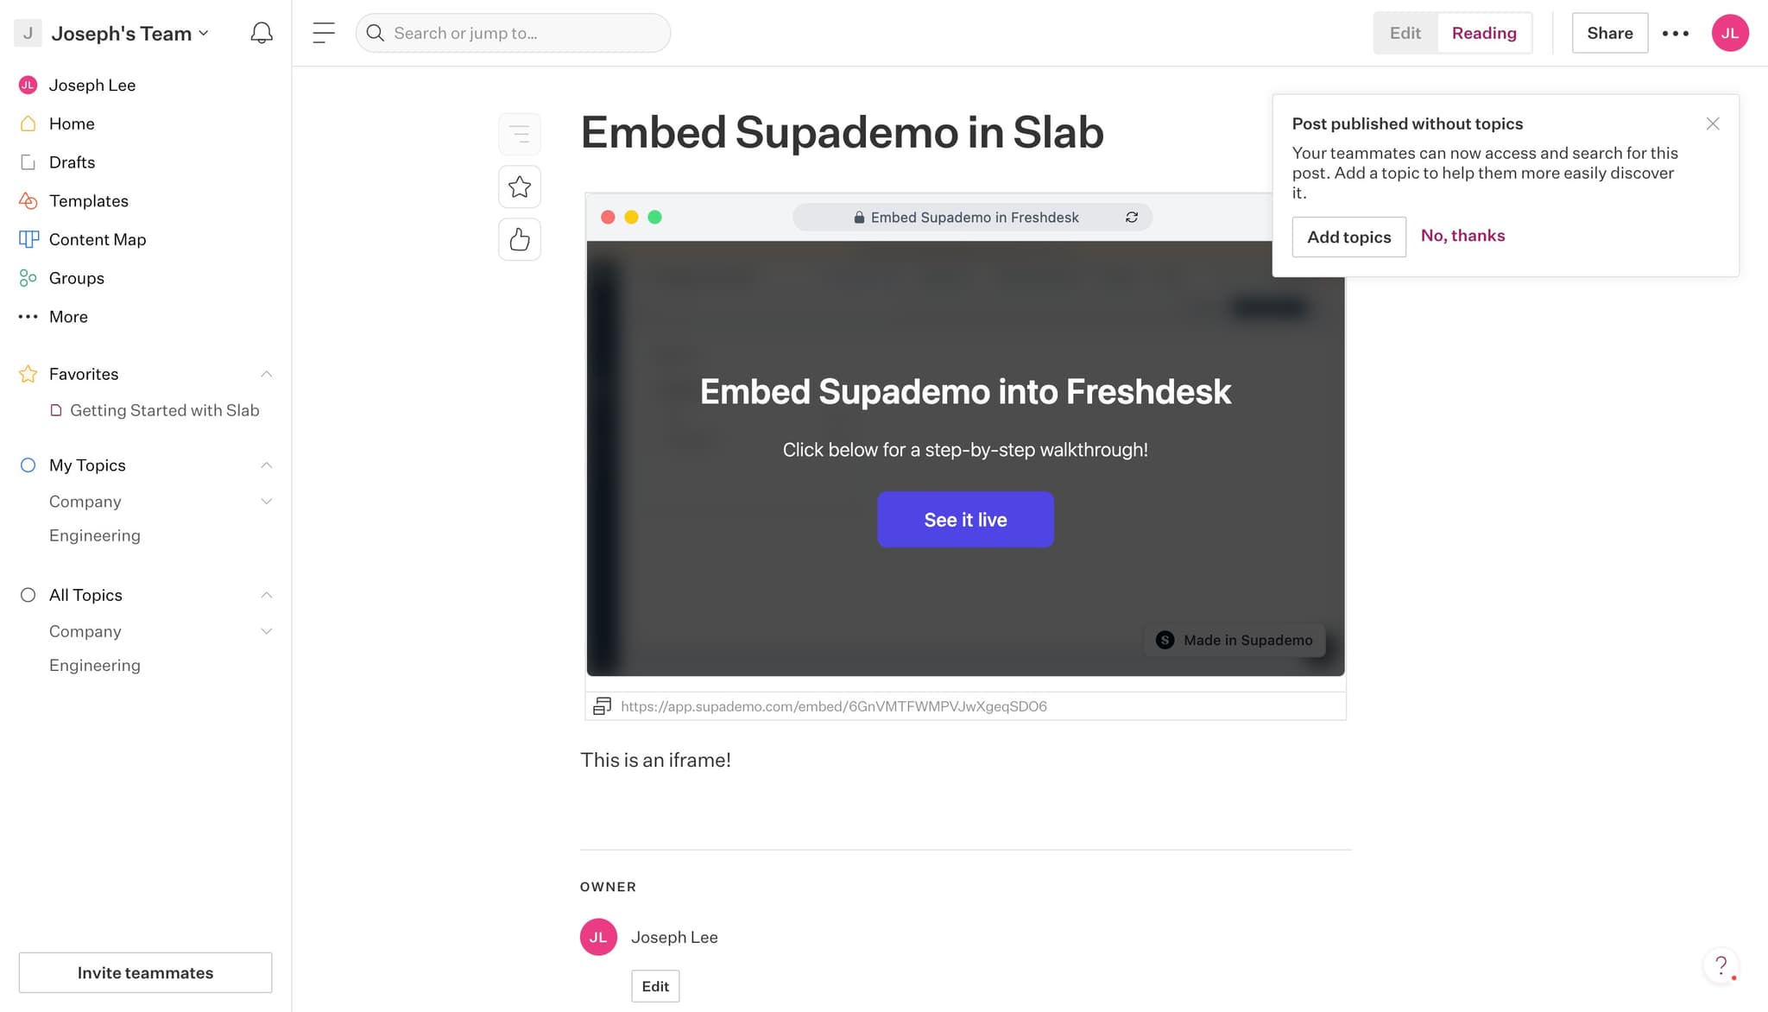Open the Templates section
This screenshot has width=1768, height=1012.
pyautogui.click(x=90, y=200)
